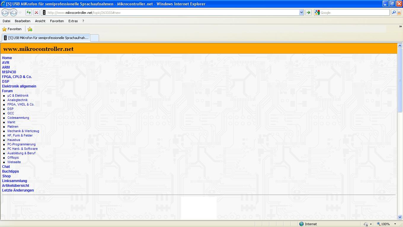Click the address bar URL field
Screen dimensions: 403x227
173,12
